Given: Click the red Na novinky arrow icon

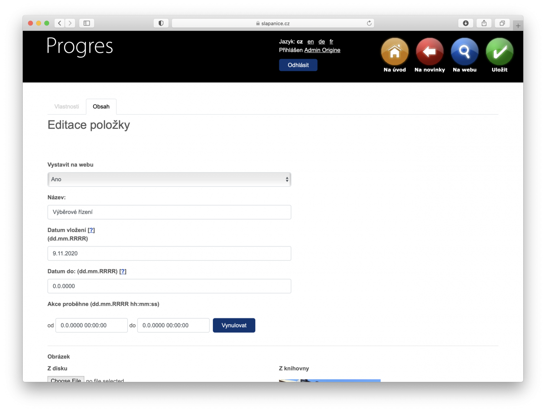Looking at the screenshot, I should (430, 52).
